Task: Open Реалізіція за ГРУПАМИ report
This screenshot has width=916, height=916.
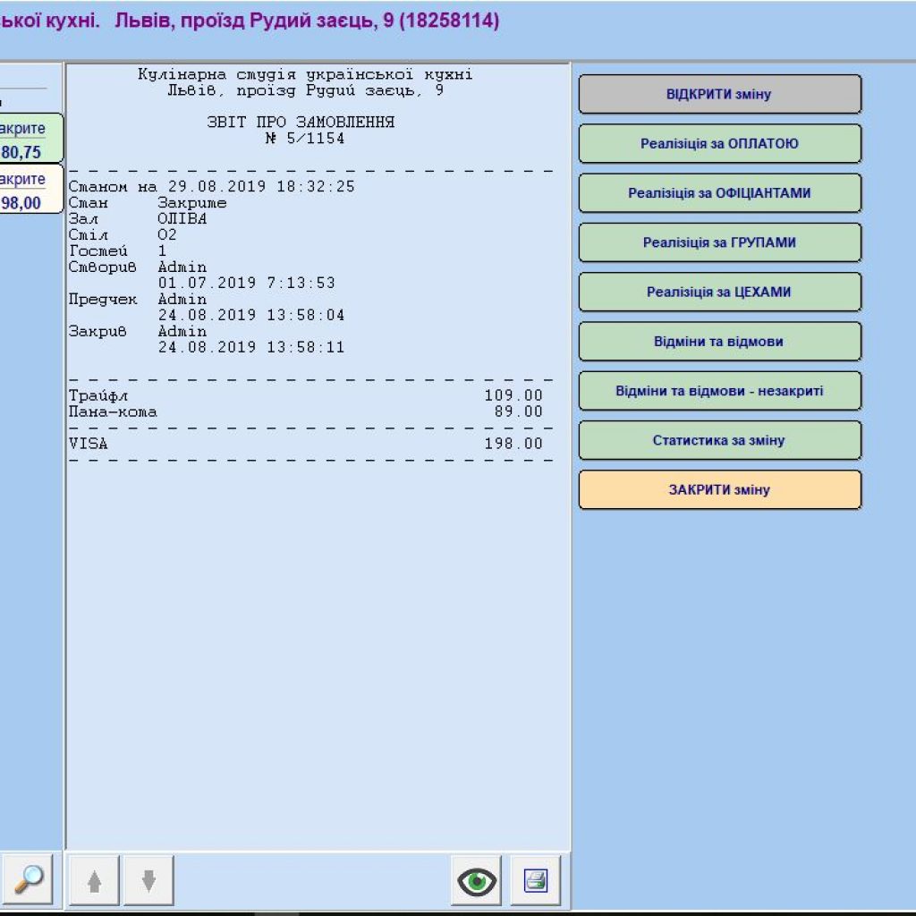Action: tap(720, 242)
